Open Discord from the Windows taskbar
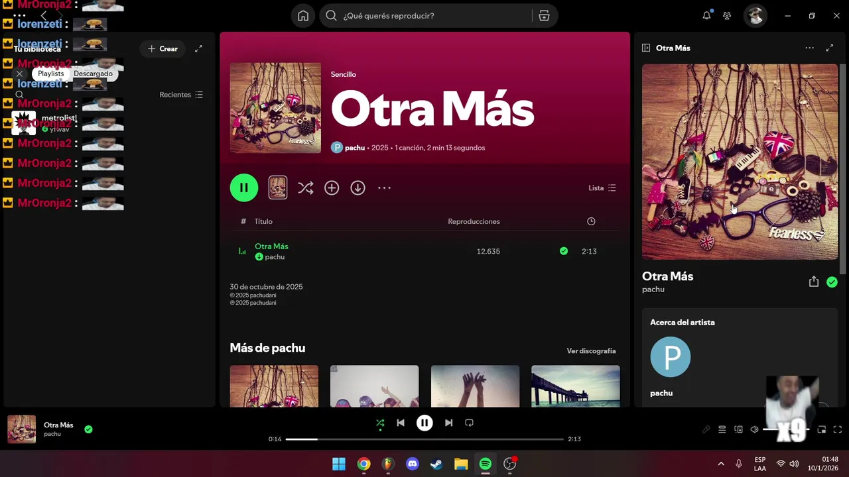Screen dimensions: 849x477 point(412,464)
